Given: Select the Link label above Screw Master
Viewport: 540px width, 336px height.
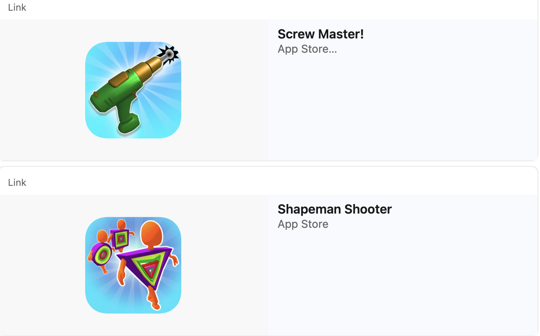Looking at the screenshot, I should tap(17, 8).
